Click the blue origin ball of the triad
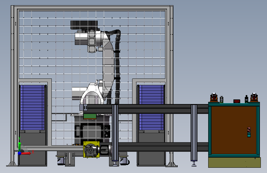 point(20,153)
